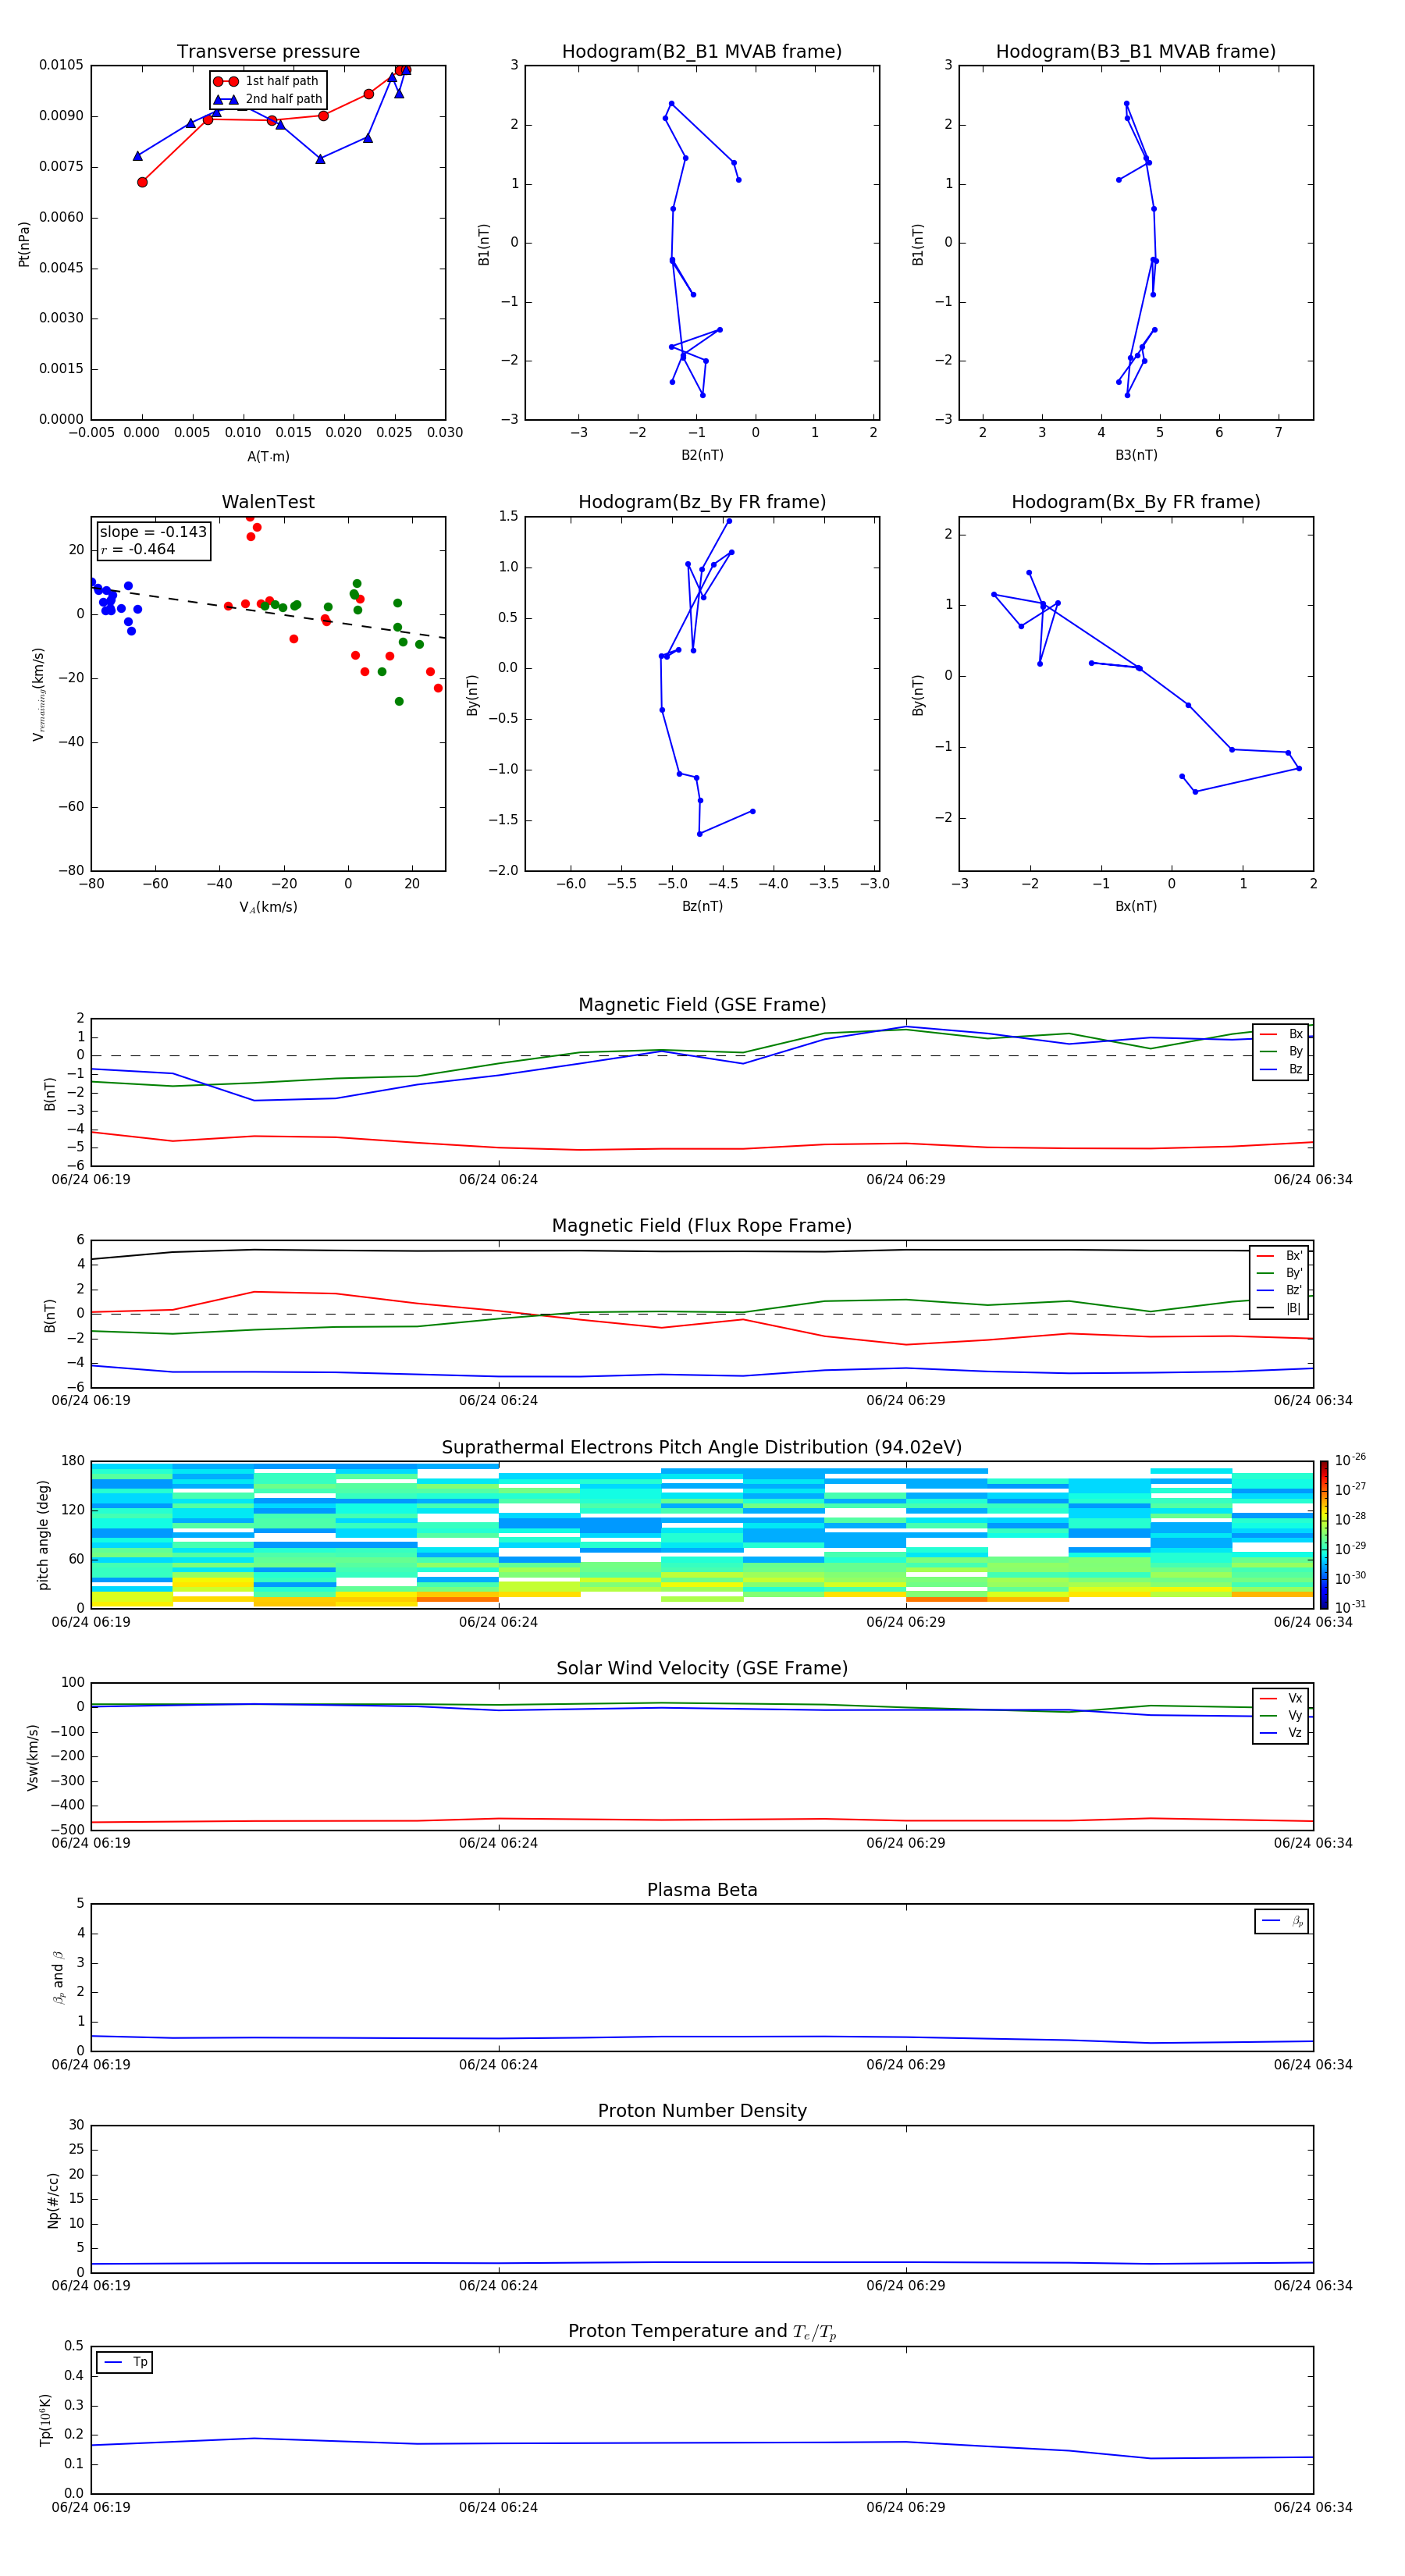This screenshot has width=1405, height=2576.
Task: Click the WalenTest 'V_A(km/s)' x-axis label
Action: (268, 907)
